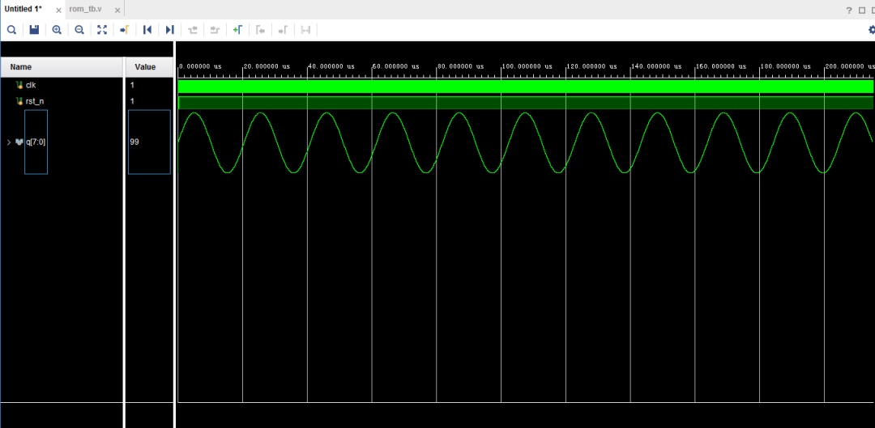The width and height of the screenshot is (875, 428).
Task: Click the clk value cell showing 1
Action: (132, 85)
